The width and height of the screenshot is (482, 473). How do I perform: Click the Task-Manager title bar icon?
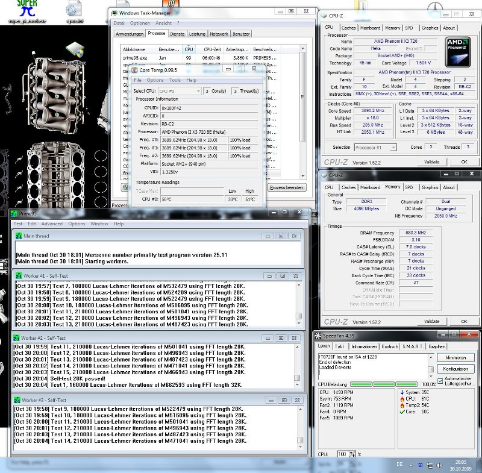pyautogui.click(x=114, y=13)
